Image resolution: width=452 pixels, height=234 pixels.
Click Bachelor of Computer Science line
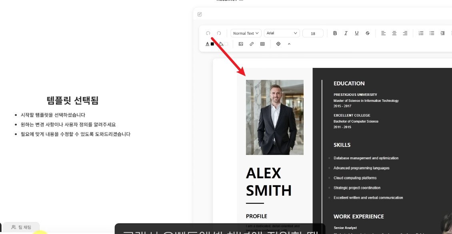(x=356, y=121)
